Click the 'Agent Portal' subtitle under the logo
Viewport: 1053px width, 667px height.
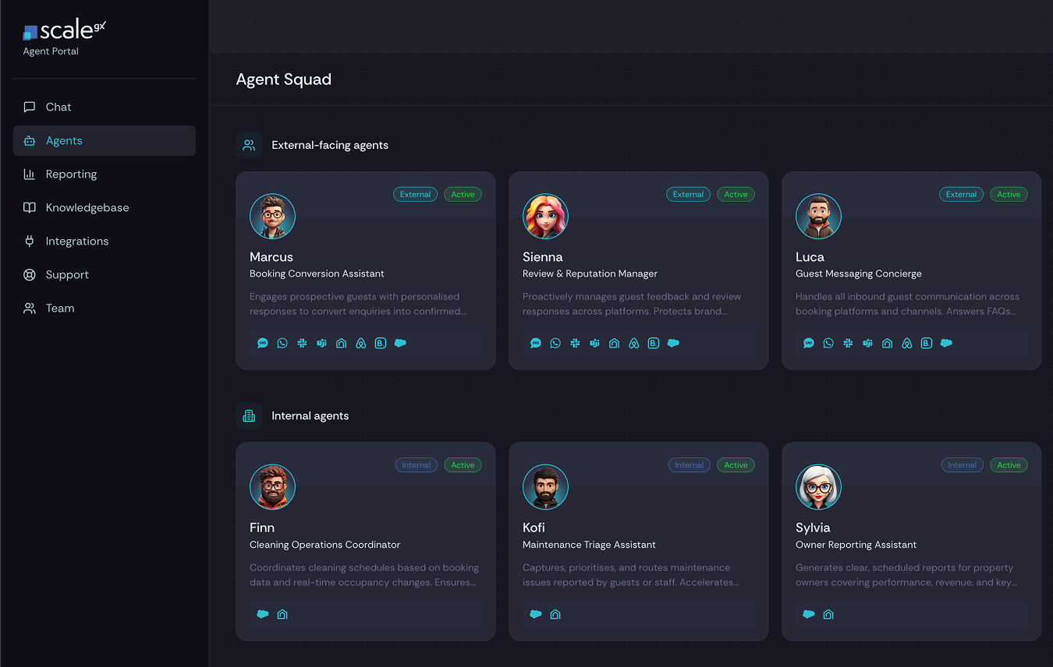pos(51,51)
